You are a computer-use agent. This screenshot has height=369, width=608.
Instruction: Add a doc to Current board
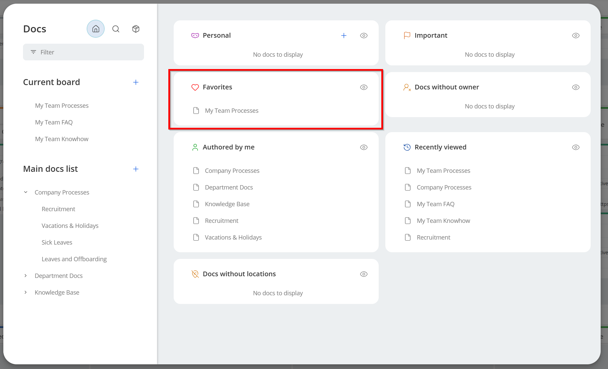click(x=136, y=82)
